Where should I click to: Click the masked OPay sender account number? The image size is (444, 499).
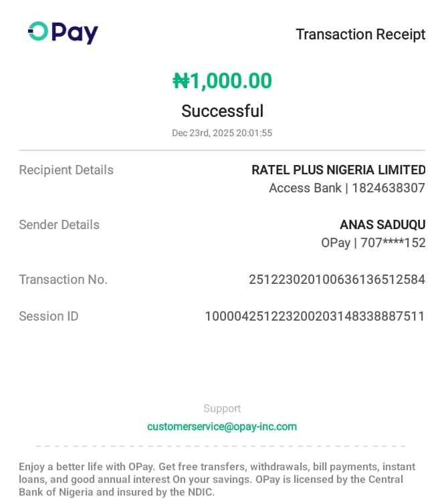(373, 242)
